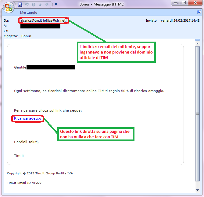The height and width of the screenshot is (197, 204).
Task: Click sent date venerdì 24/02/2017 14:48
Action: click(x=180, y=20)
